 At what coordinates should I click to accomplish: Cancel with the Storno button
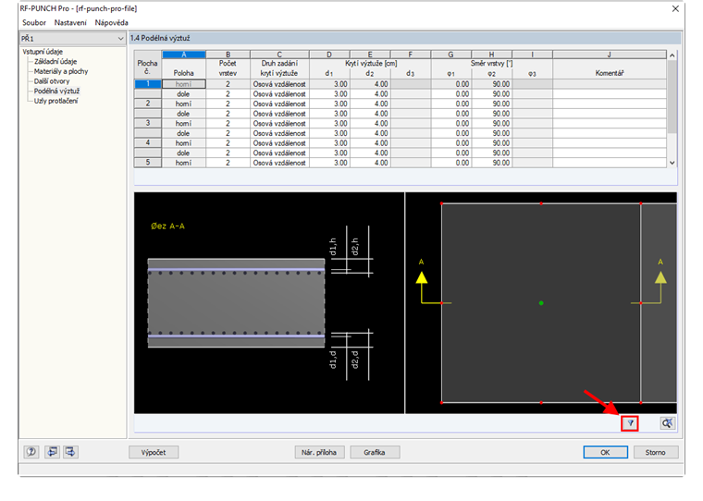click(656, 452)
